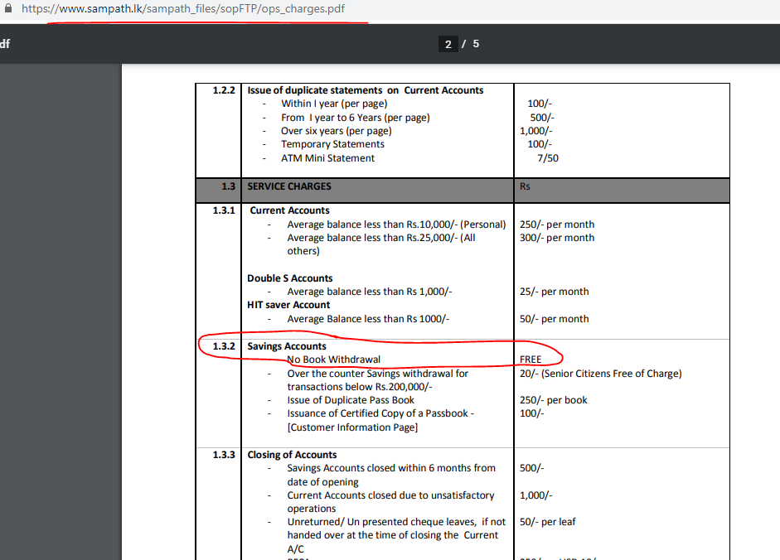Click section number '1.3.2'
The width and height of the screenshot is (780, 560).
pos(224,346)
